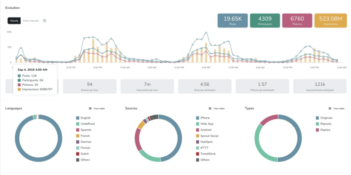The height and width of the screenshot is (175, 351).
Task: Click the 94 Pictures per hour stat card
Action: (x=90, y=86)
